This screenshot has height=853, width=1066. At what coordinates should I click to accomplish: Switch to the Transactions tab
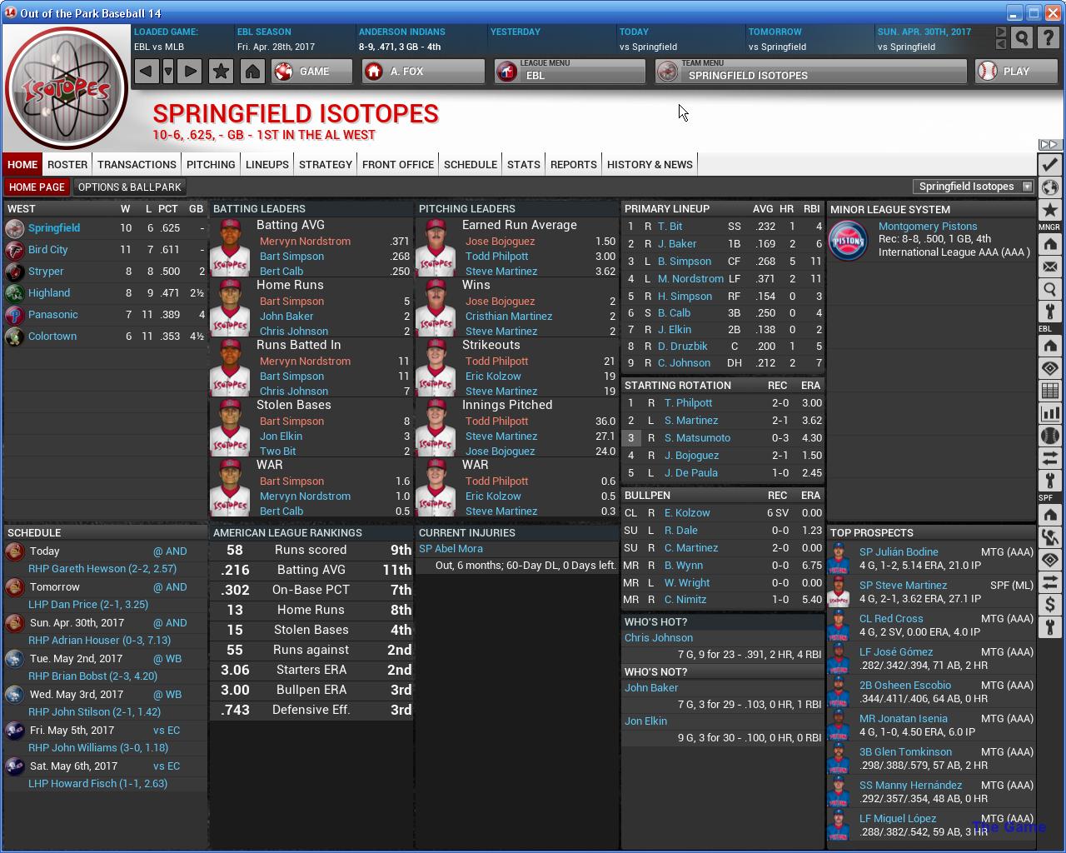137,164
